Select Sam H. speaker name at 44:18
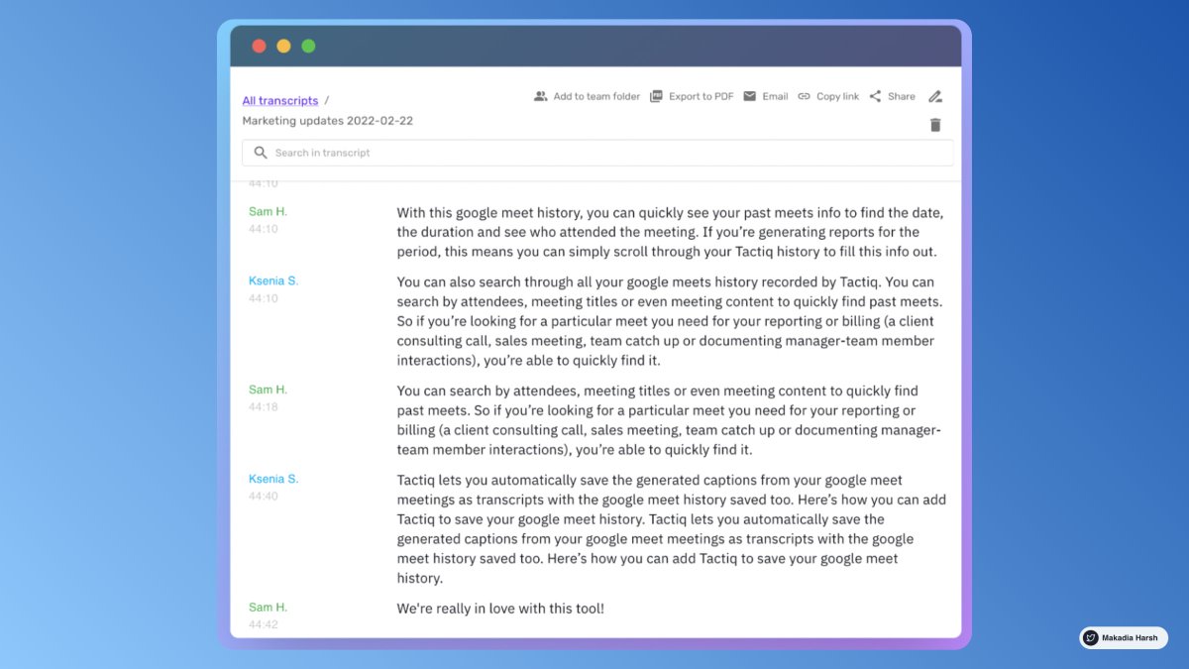Viewport: 1189px width, 669px height. pos(268,390)
